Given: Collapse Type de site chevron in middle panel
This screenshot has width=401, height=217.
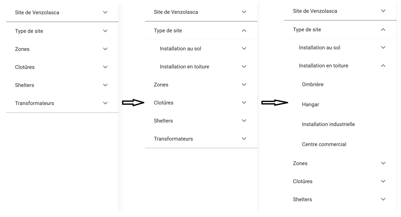Looking at the screenshot, I should pyautogui.click(x=244, y=31).
